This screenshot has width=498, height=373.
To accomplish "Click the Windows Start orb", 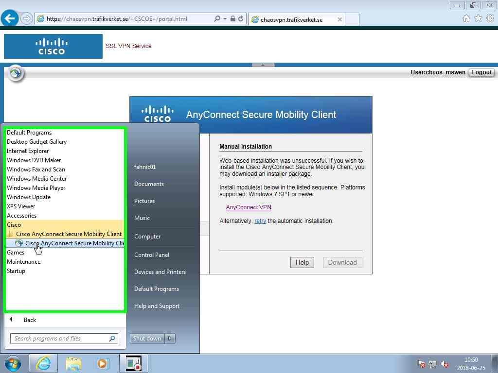I will [x=13, y=363].
